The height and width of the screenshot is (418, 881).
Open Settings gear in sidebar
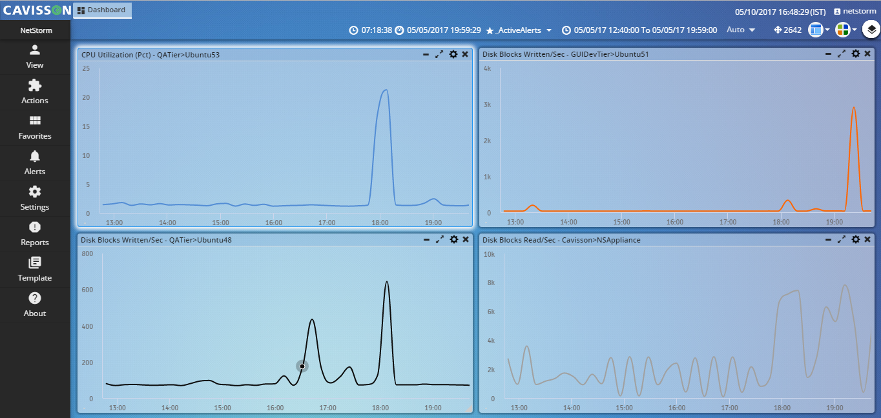35,199
